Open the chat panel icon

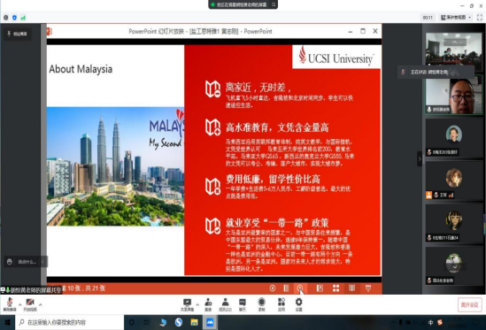243,304
